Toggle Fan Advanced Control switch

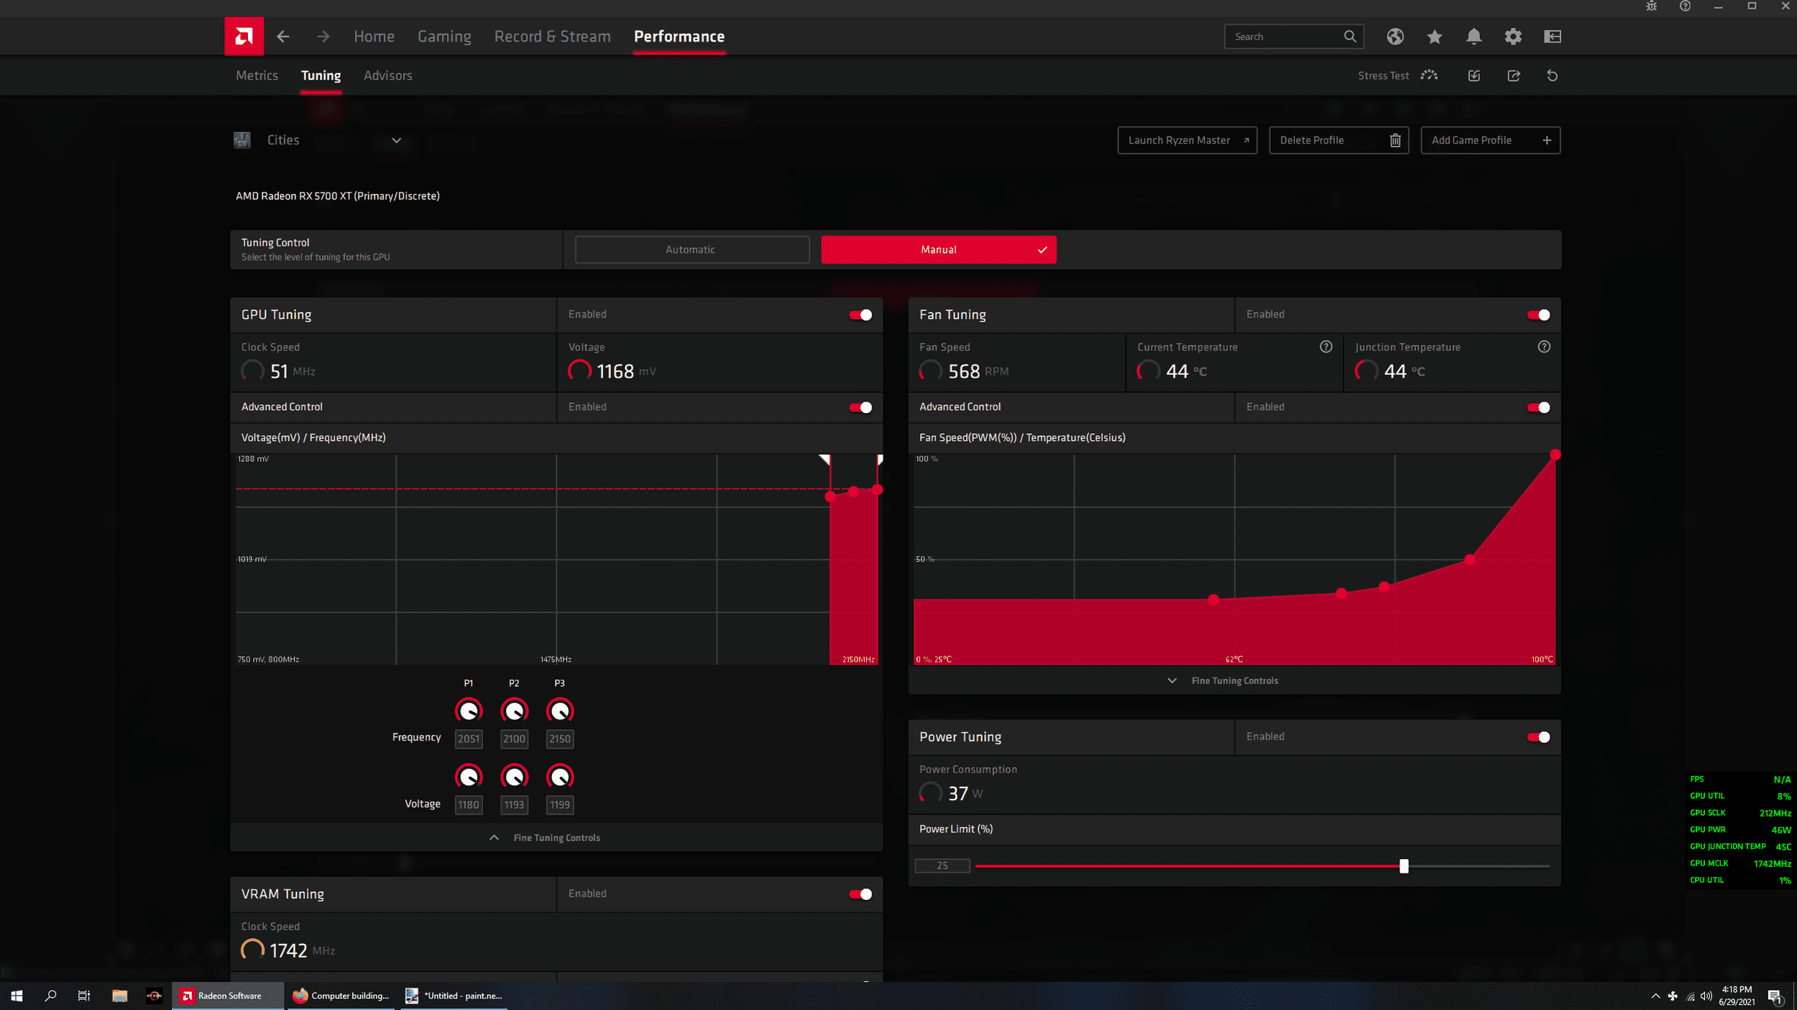click(1538, 407)
